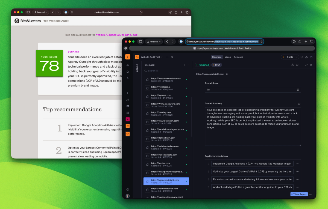The width and height of the screenshot is (328, 209).
Task: Open options for the Largest Contentful Paint recommendation
Action: point(297,172)
